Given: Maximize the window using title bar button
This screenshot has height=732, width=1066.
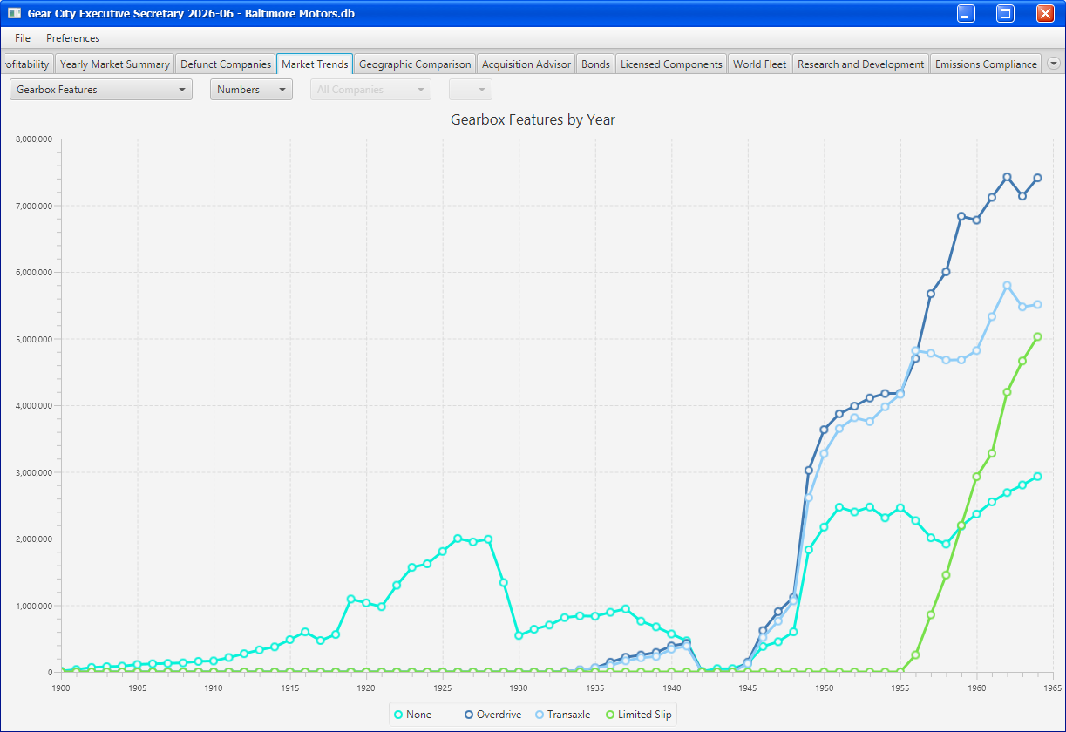Looking at the screenshot, I should click(x=1006, y=13).
